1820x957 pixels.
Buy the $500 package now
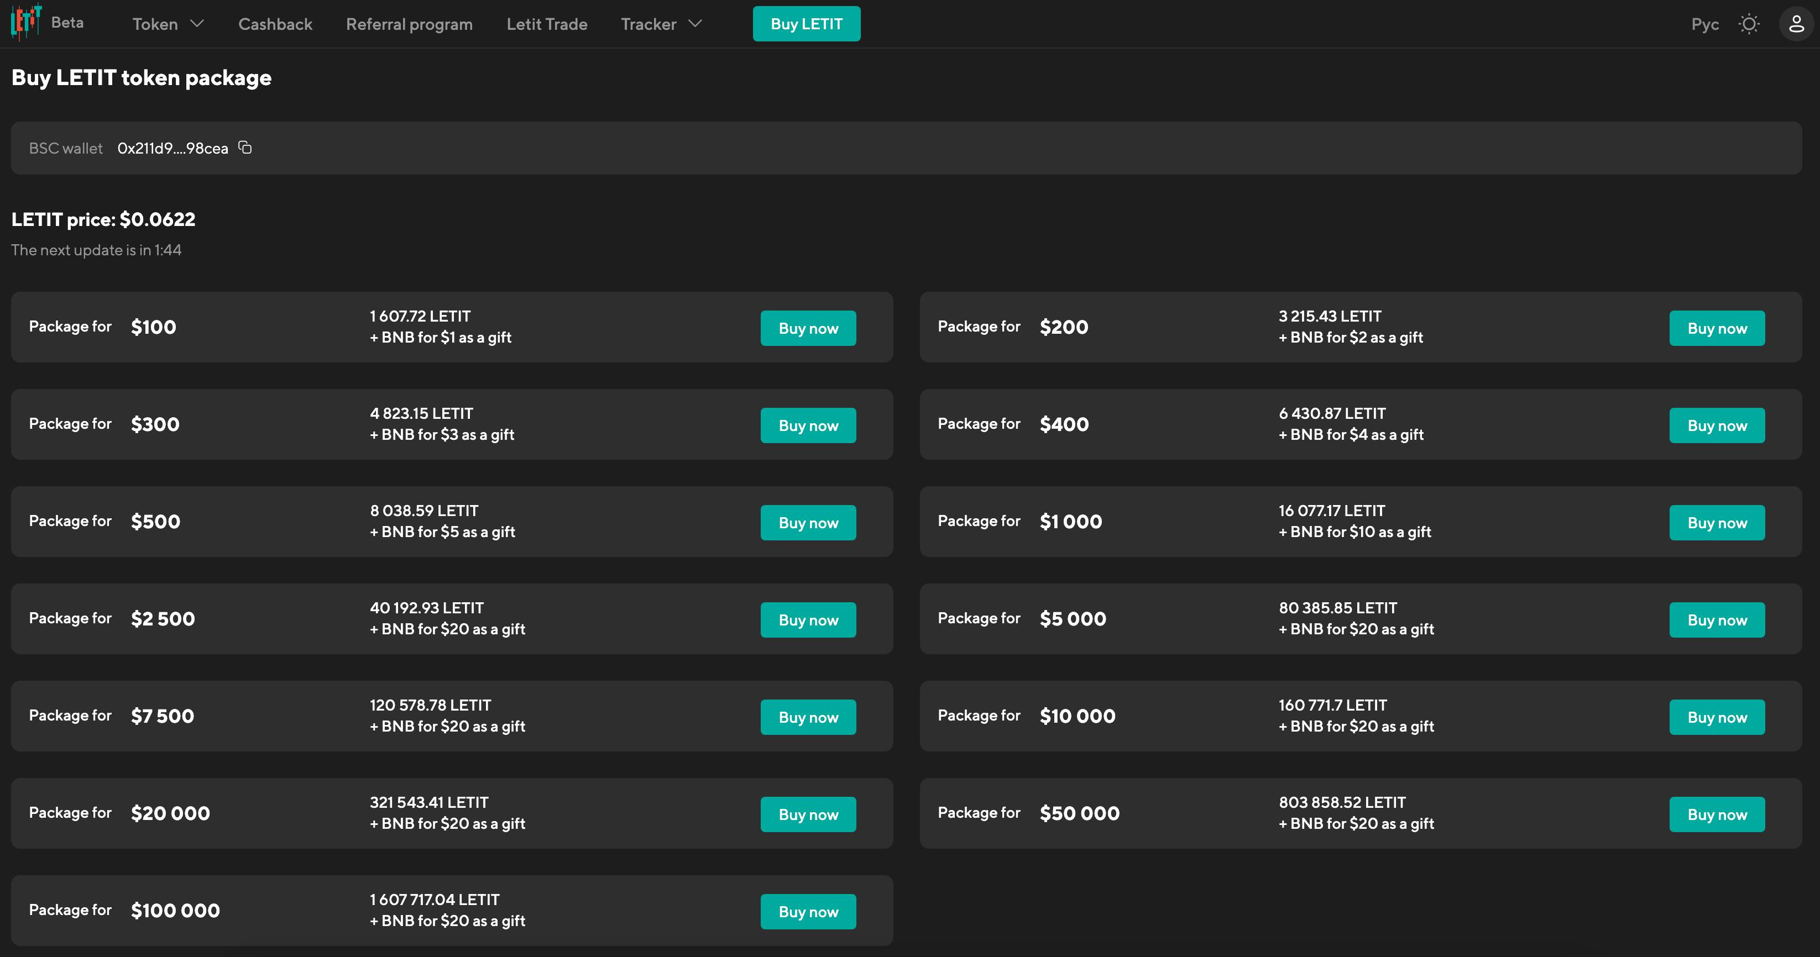[808, 523]
